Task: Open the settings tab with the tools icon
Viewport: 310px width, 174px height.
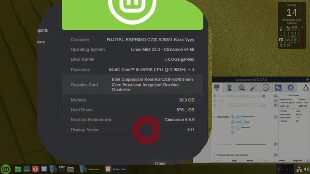Action: (x=253, y=87)
